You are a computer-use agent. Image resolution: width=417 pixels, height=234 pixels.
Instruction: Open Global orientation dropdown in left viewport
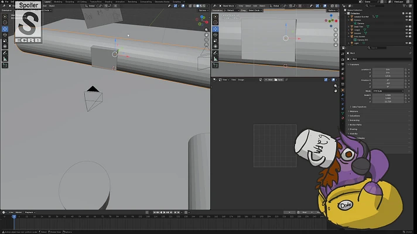pos(91,6)
